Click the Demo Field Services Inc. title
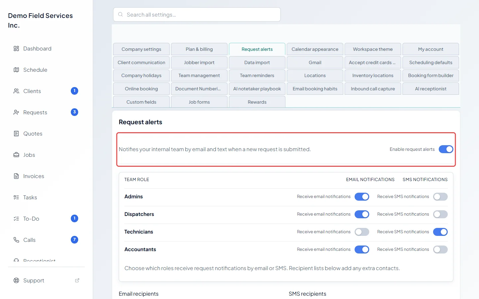This screenshot has height=299, width=479. pos(40,20)
